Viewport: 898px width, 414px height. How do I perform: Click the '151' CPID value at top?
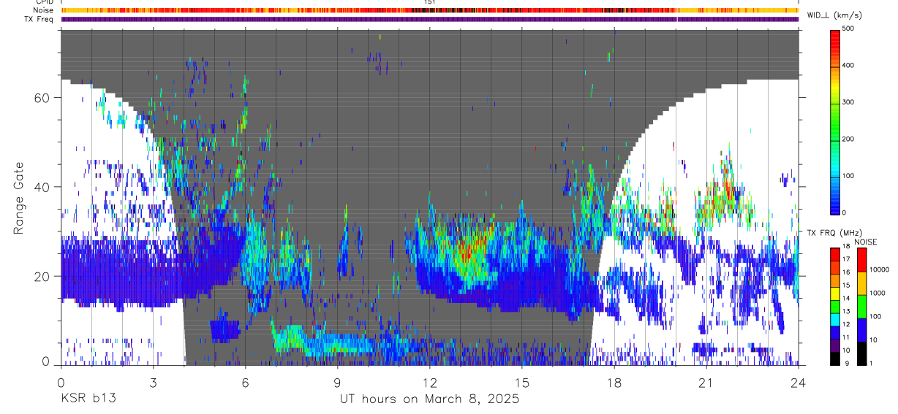[430, 2]
